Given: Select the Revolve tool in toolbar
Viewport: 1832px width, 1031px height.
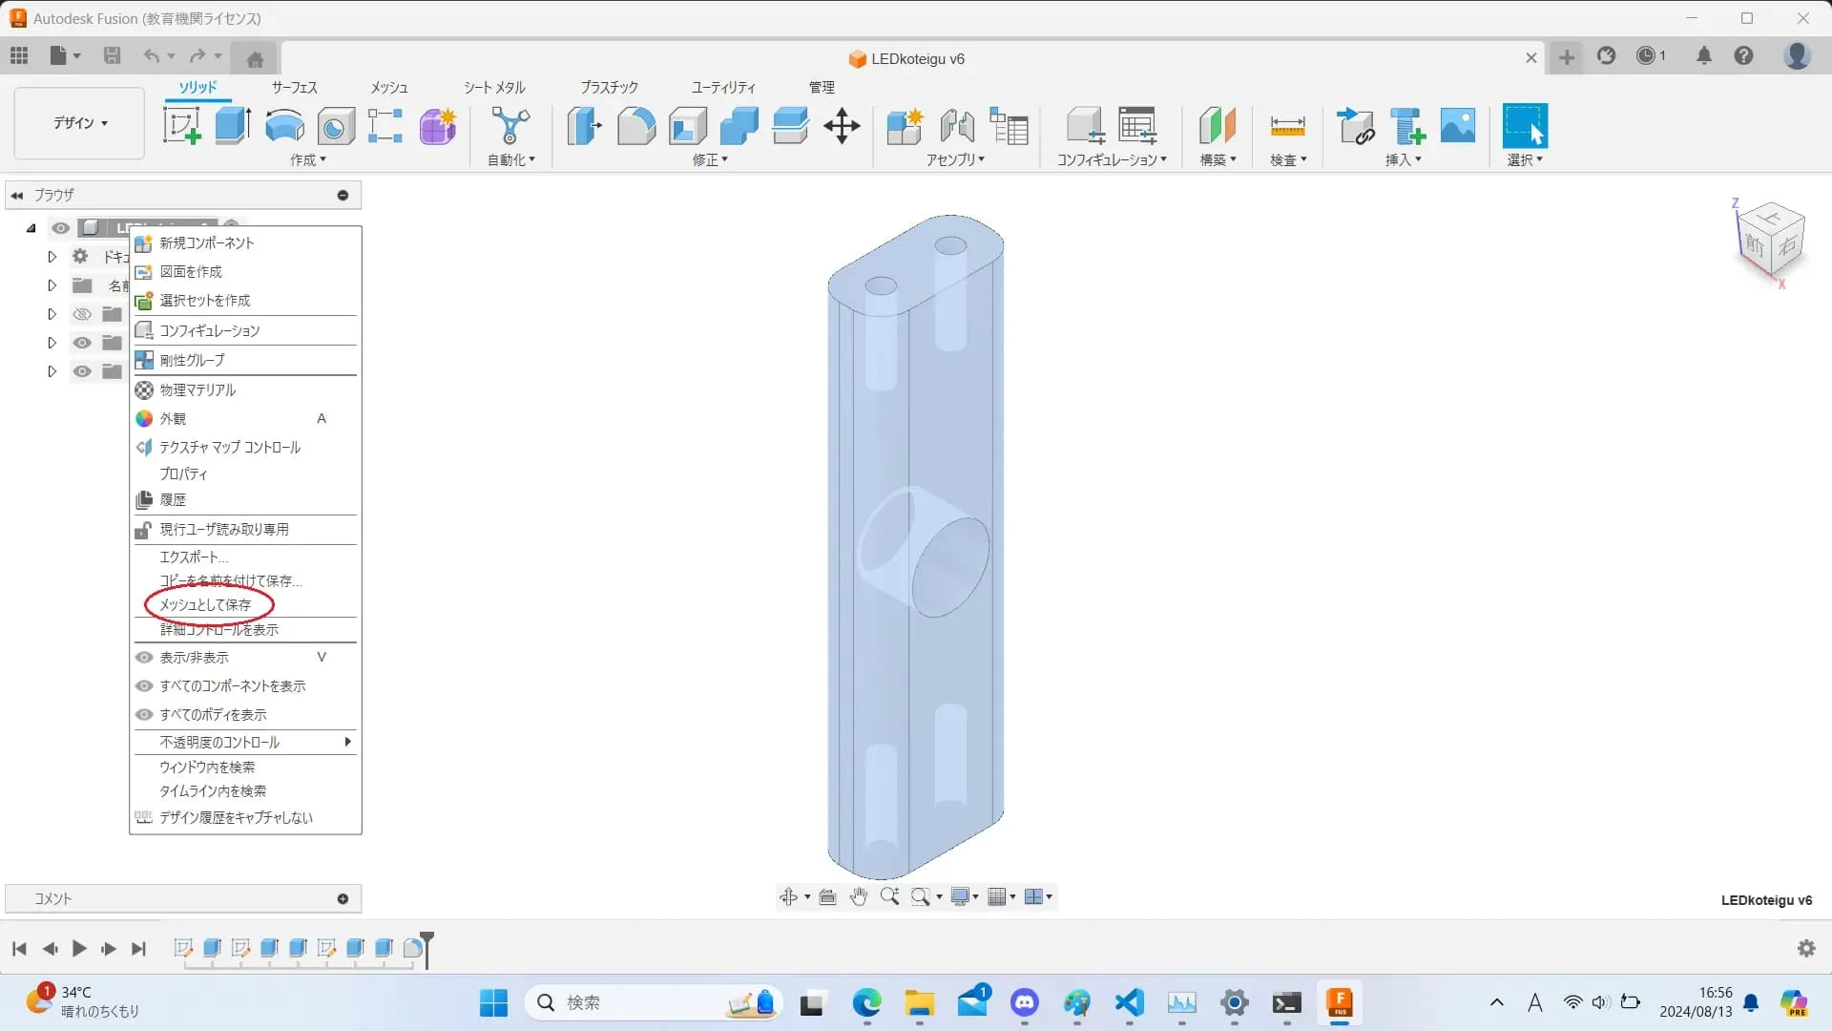Looking at the screenshot, I should (x=284, y=126).
